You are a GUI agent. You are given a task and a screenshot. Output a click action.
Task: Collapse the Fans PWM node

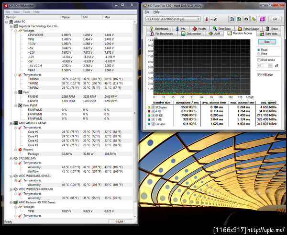tap(16, 106)
